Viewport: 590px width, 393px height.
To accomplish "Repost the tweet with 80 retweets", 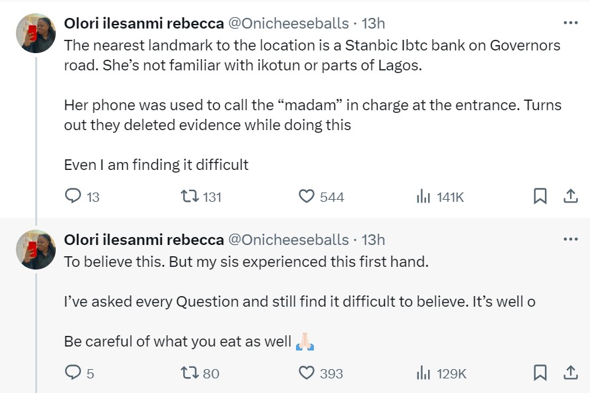I will (189, 373).
